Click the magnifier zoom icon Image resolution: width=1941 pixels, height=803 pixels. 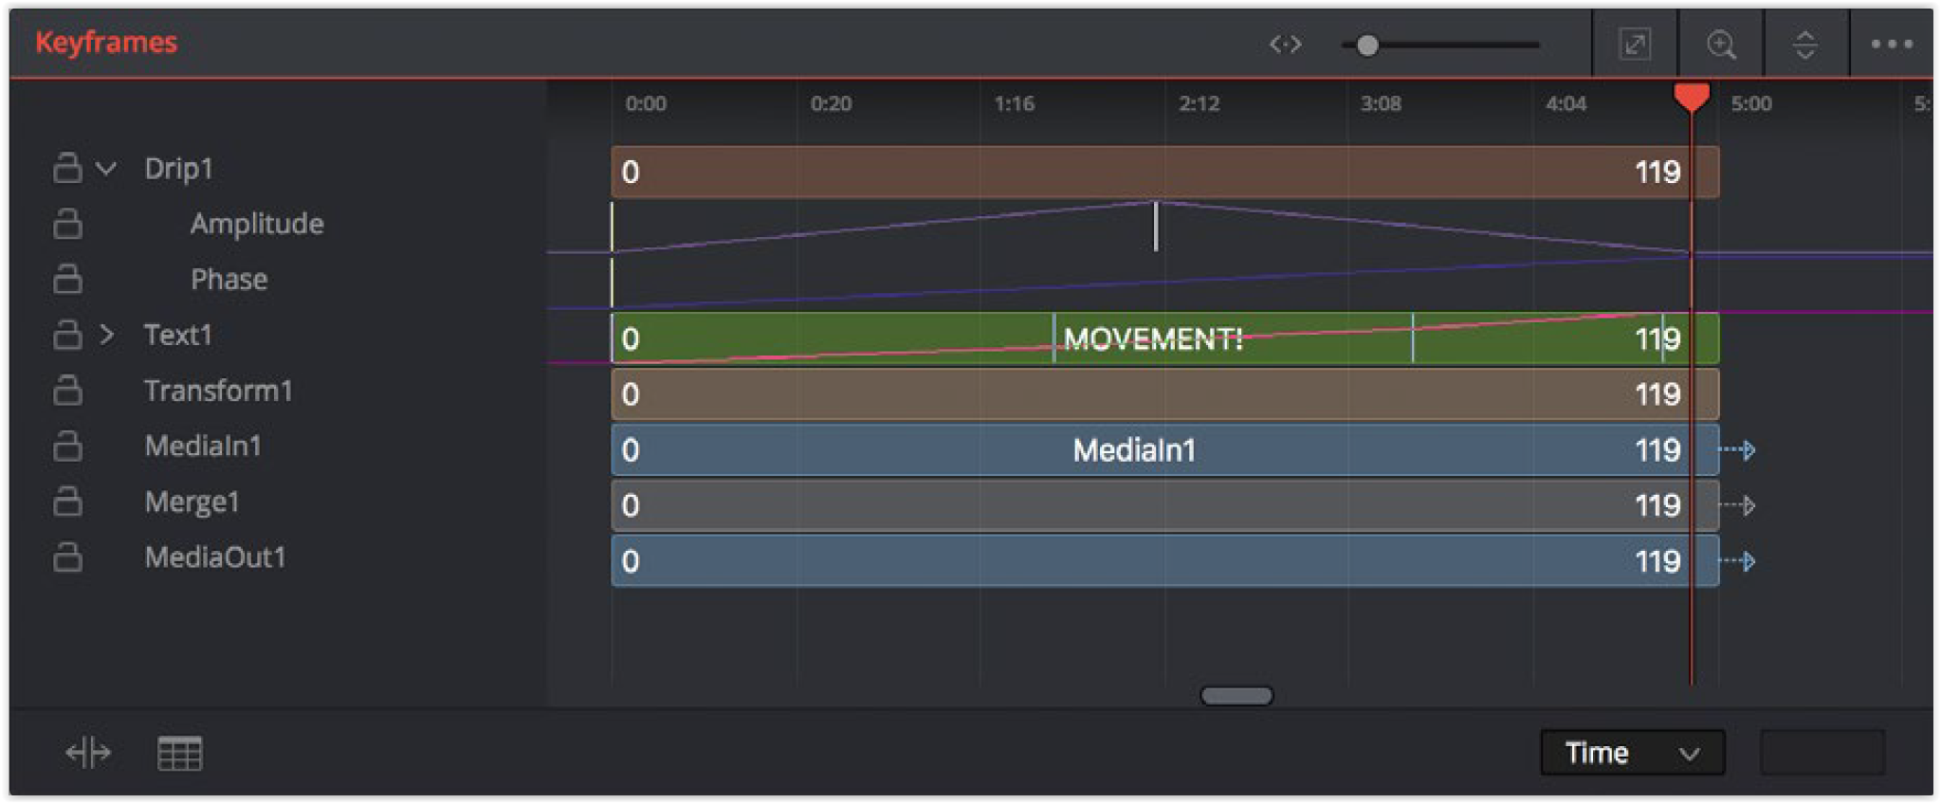coord(1720,45)
